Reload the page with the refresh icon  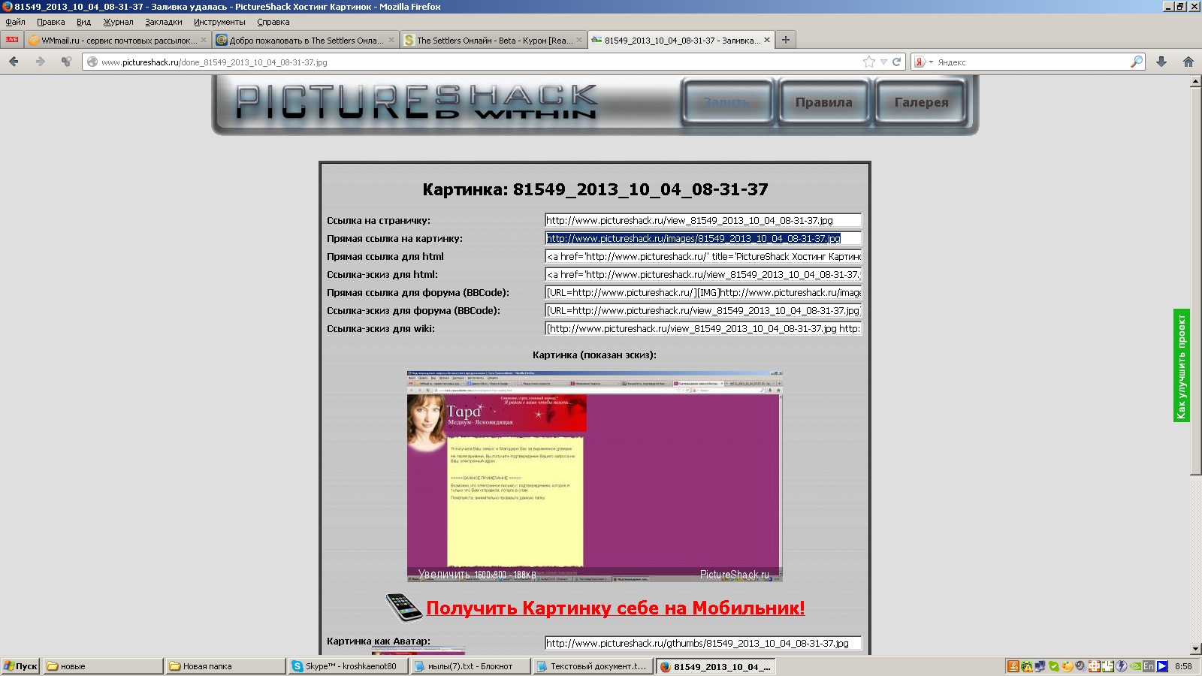coord(896,62)
